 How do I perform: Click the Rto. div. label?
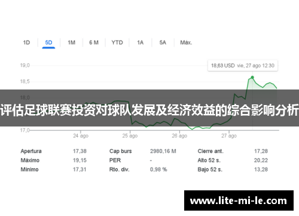[120, 169]
